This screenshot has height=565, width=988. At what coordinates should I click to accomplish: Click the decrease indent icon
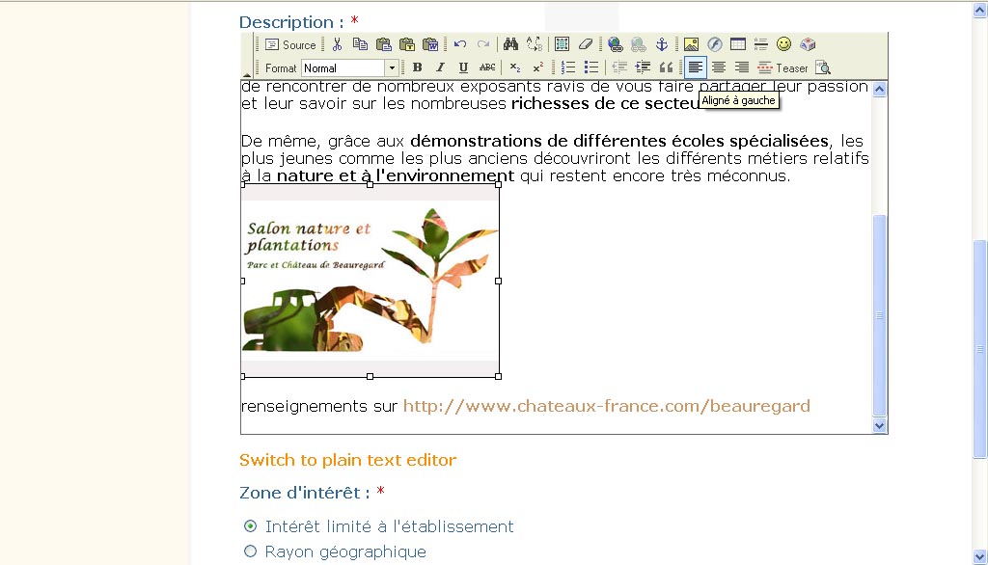(x=619, y=67)
